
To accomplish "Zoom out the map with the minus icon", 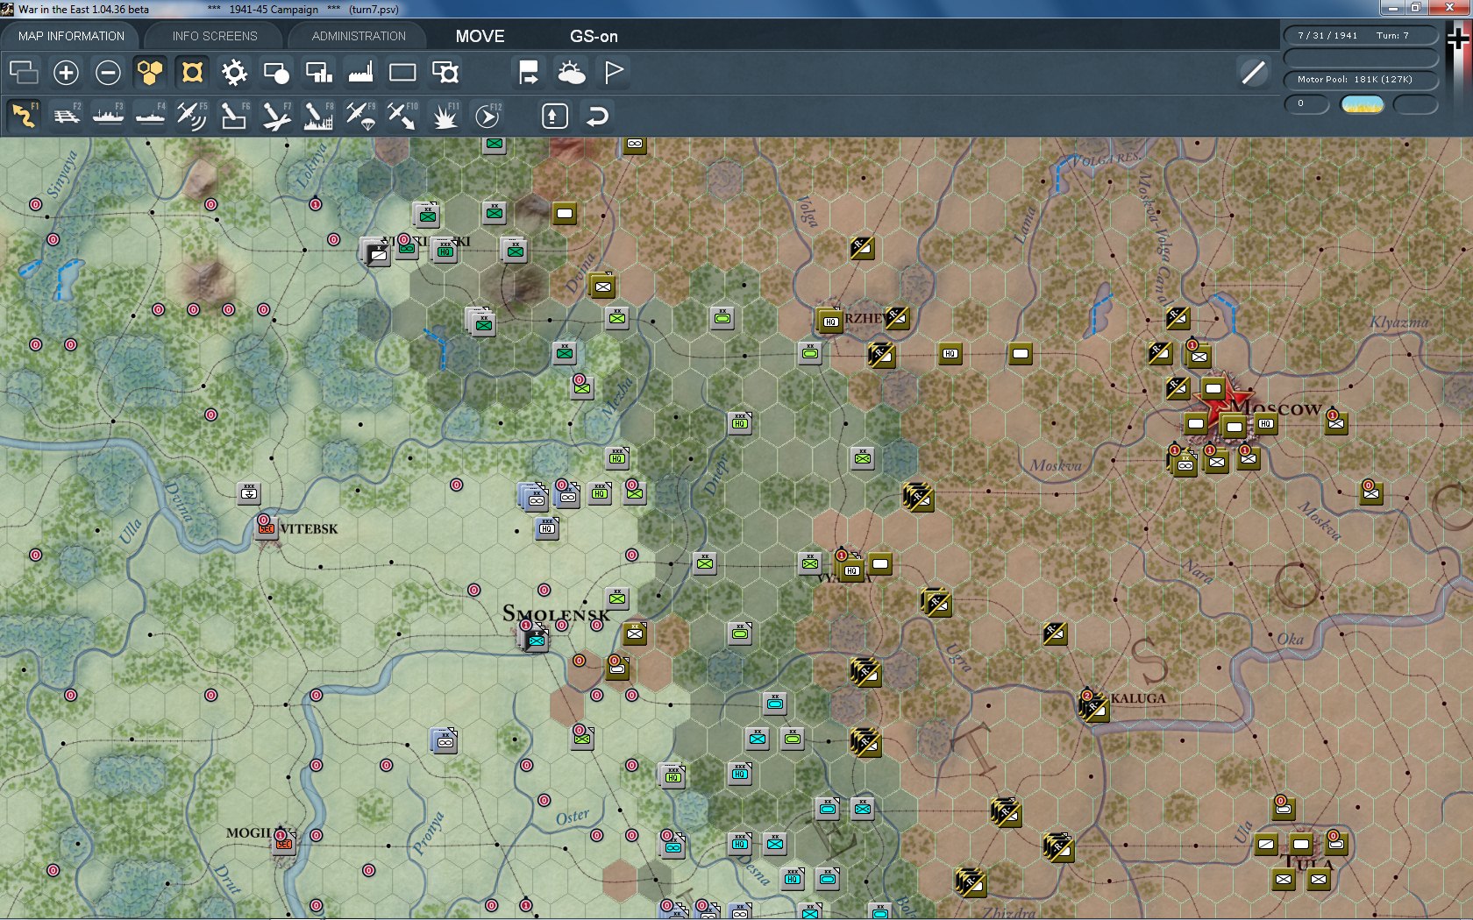I will coord(108,72).
